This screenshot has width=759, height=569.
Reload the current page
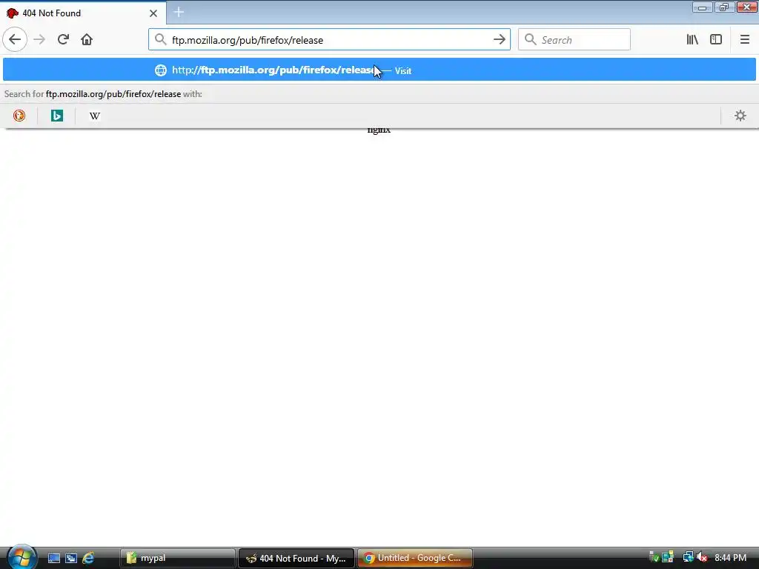63,40
